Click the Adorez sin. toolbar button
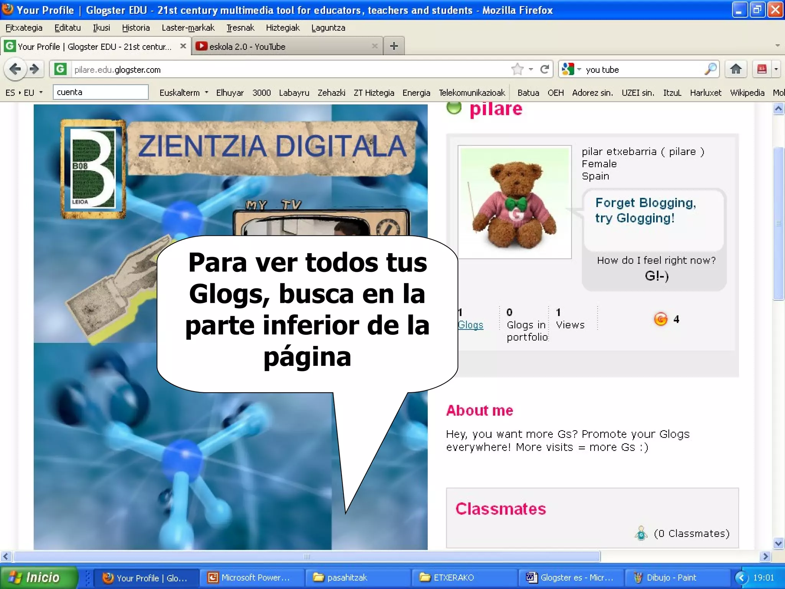Screen dimensions: 785x589 (x=592, y=92)
